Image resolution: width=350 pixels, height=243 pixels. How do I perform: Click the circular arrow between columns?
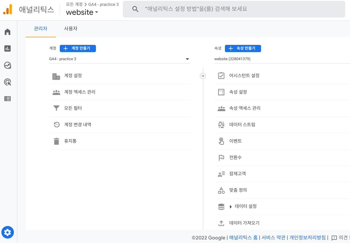click(203, 76)
